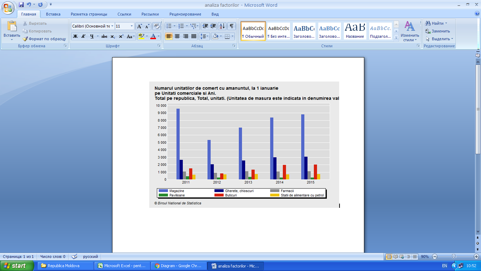Redo action in Quick Access toolbar
Screen dimensions: 481x271
click(40, 5)
